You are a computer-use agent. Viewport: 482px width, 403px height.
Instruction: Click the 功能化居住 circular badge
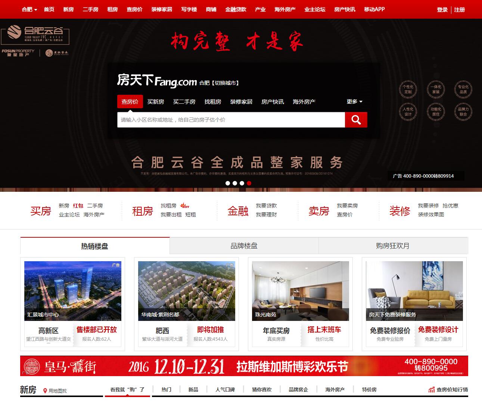(x=436, y=112)
